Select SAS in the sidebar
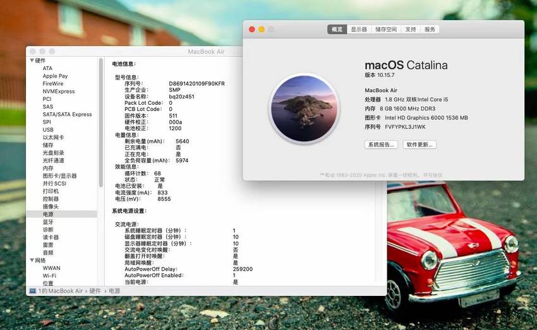This screenshot has height=330, width=537. (47, 107)
